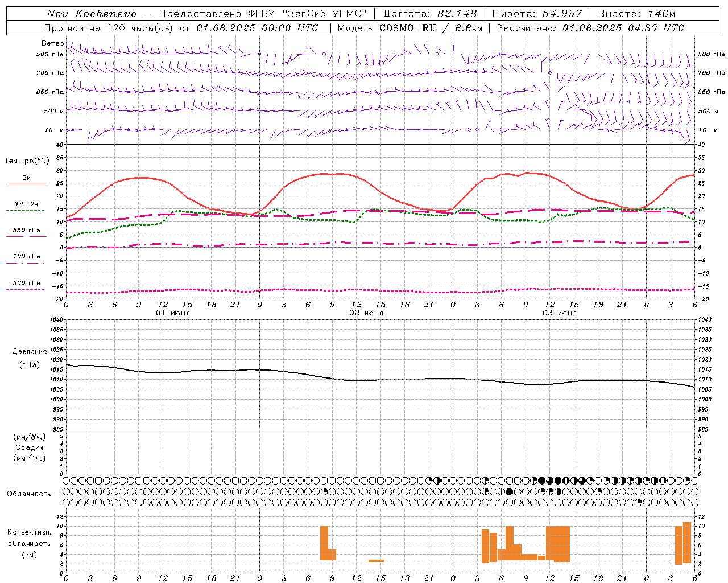Image resolution: width=728 pixels, height=583 pixels.
Task: Click the Широта: 54.997 header field
Action: (537, 14)
